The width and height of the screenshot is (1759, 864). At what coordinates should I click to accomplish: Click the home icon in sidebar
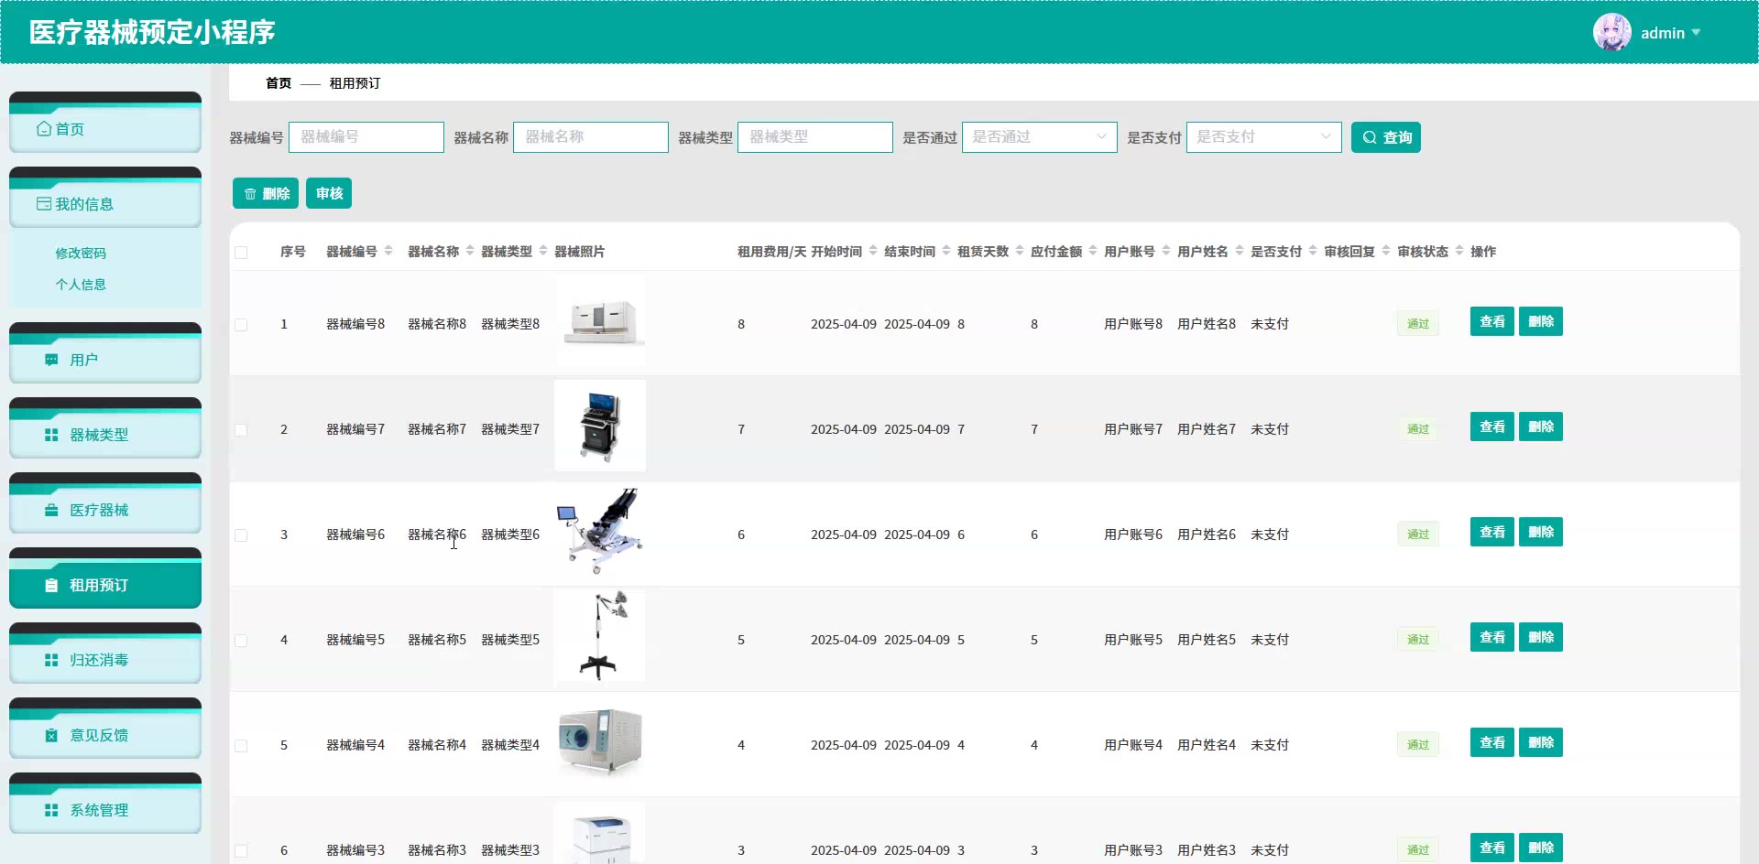[44, 129]
